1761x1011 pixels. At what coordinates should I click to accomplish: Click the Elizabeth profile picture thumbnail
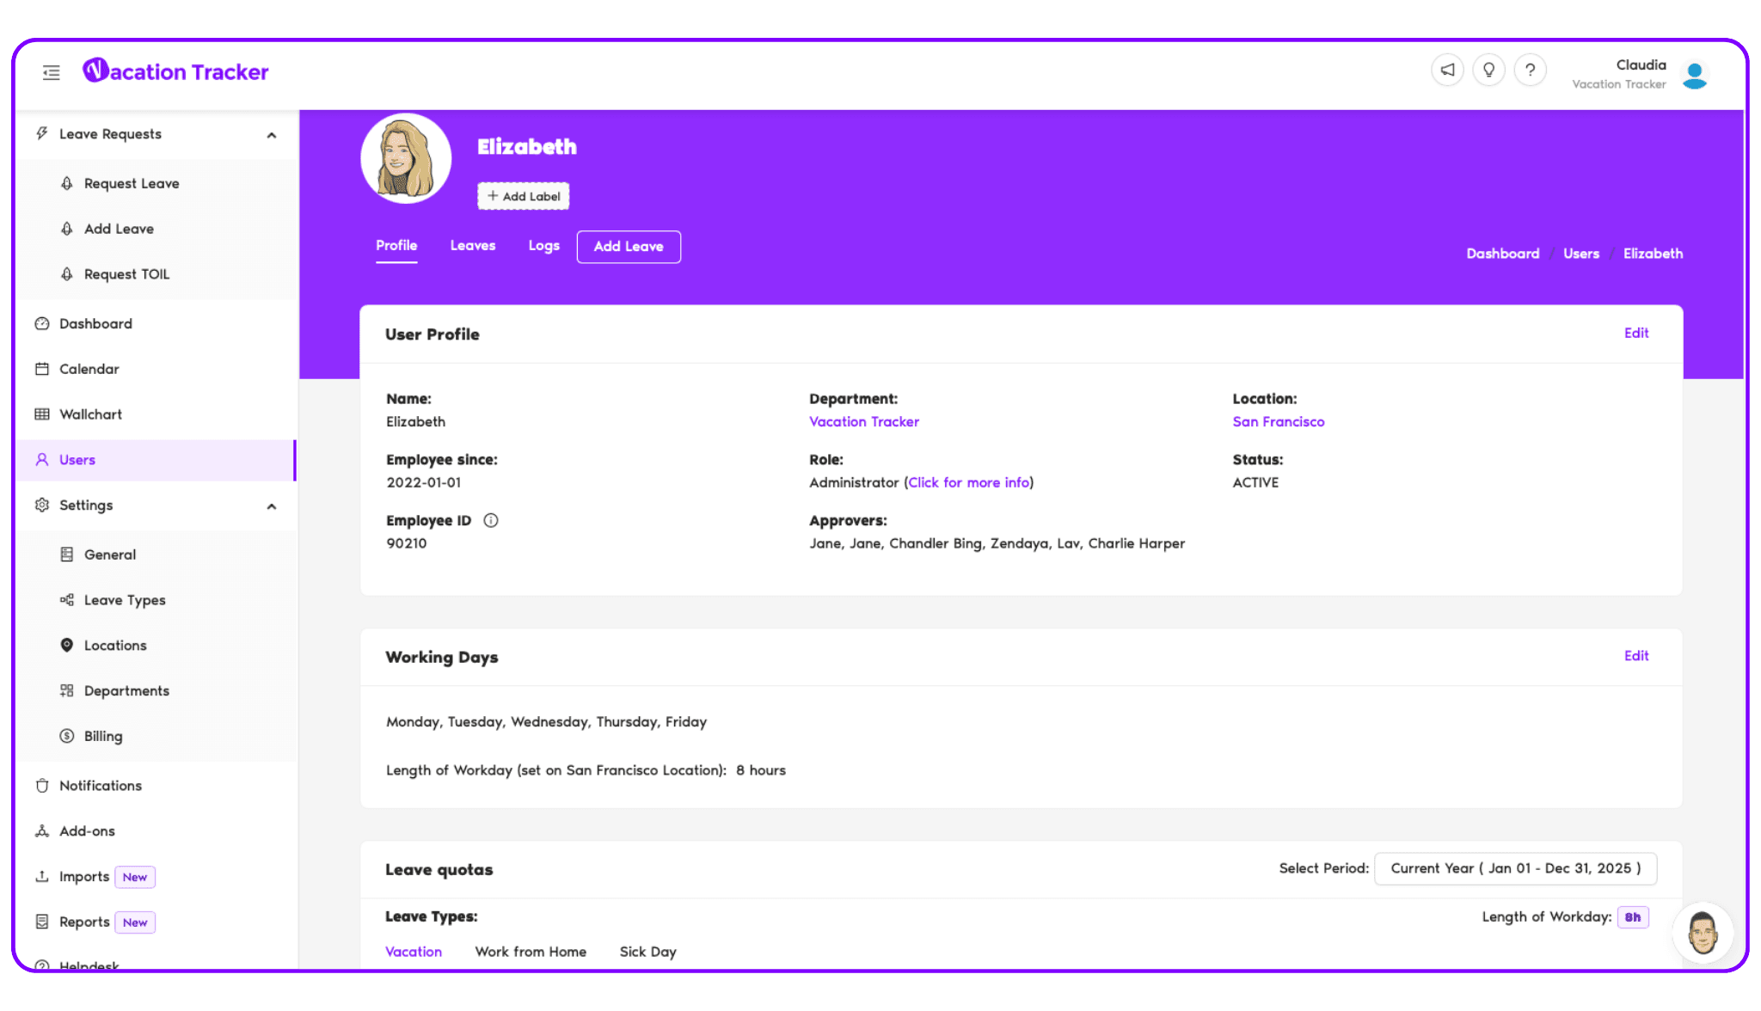point(407,158)
